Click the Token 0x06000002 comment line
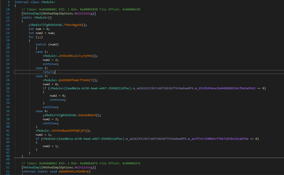Image resolution: width=284 pixels, height=175 pixels. (x=81, y=163)
